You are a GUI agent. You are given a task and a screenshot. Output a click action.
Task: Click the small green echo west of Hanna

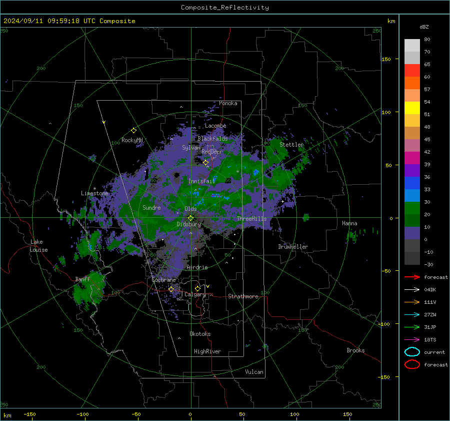[x=306, y=217]
